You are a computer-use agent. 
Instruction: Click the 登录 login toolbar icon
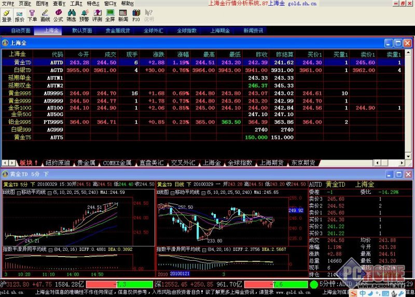(x=6, y=15)
